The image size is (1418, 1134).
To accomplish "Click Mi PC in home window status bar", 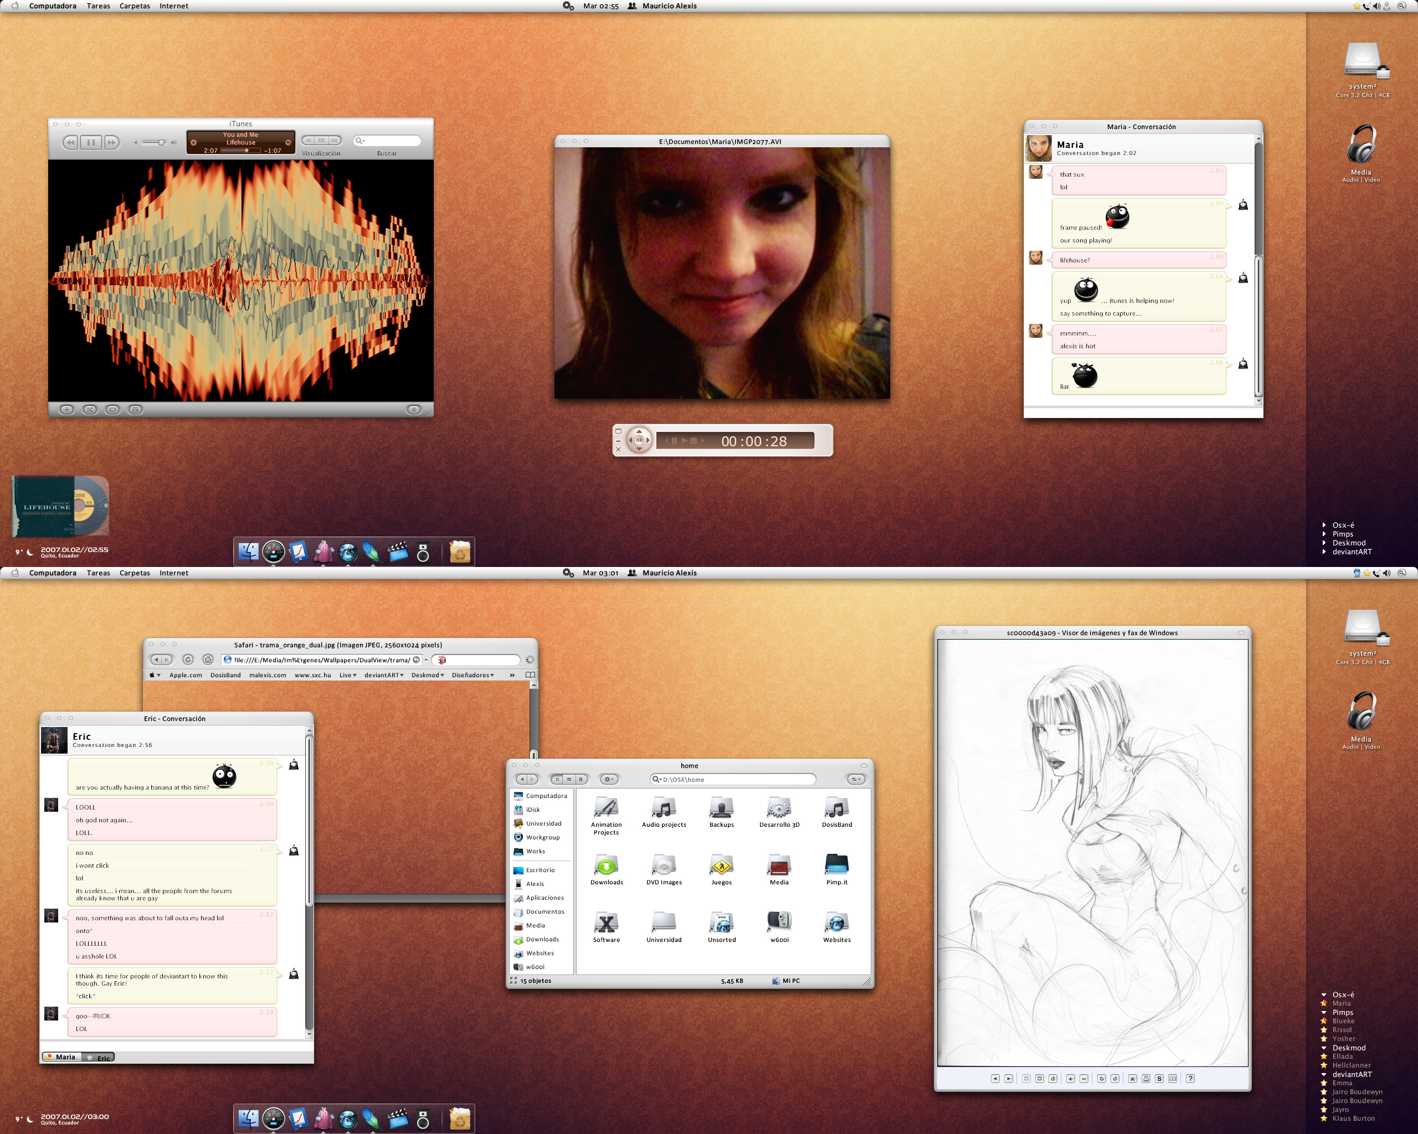I will click(787, 981).
